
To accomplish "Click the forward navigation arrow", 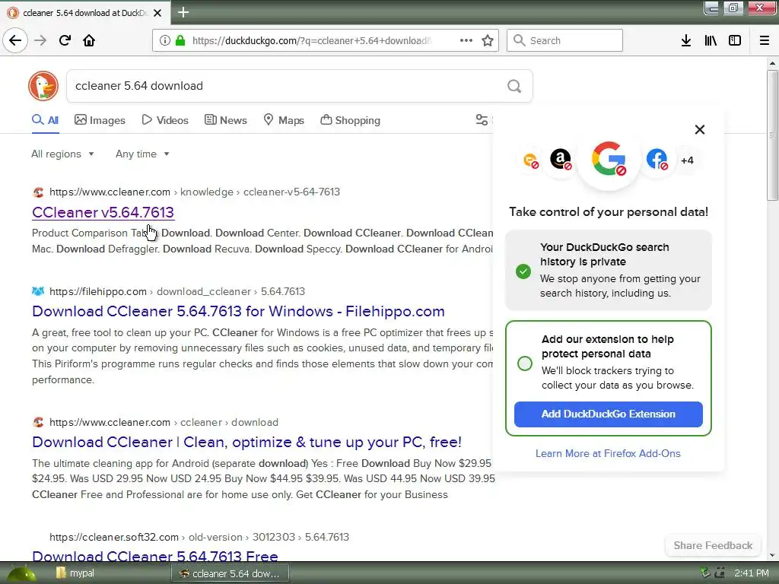I will (40, 40).
